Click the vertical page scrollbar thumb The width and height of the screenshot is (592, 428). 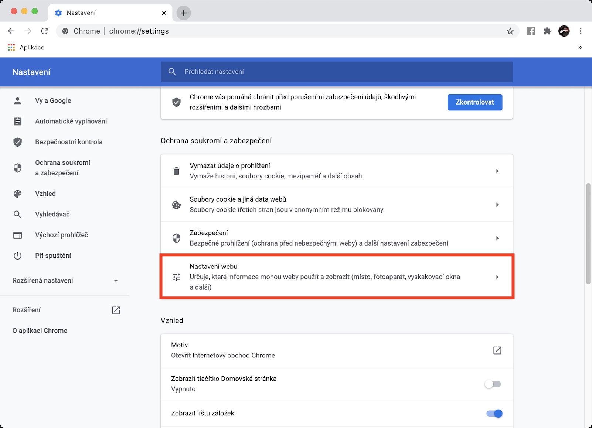588,233
